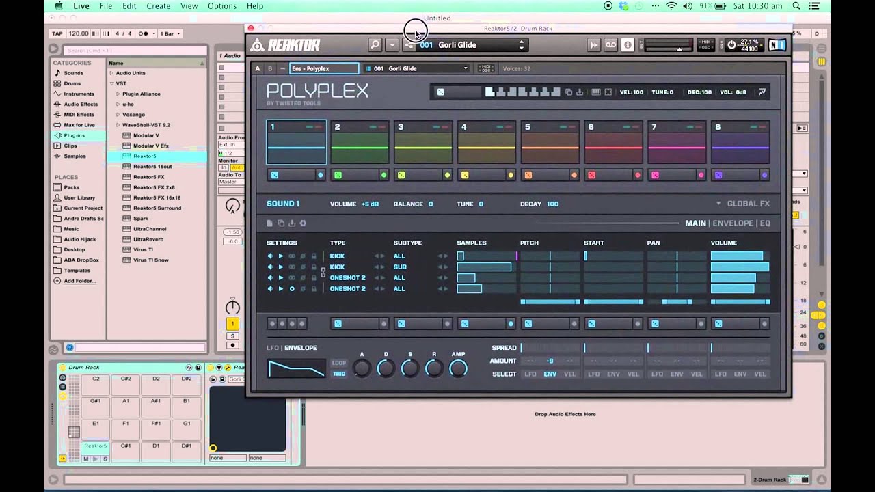
Task: Enable VEL select for Pitch modulation
Action: pos(570,374)
